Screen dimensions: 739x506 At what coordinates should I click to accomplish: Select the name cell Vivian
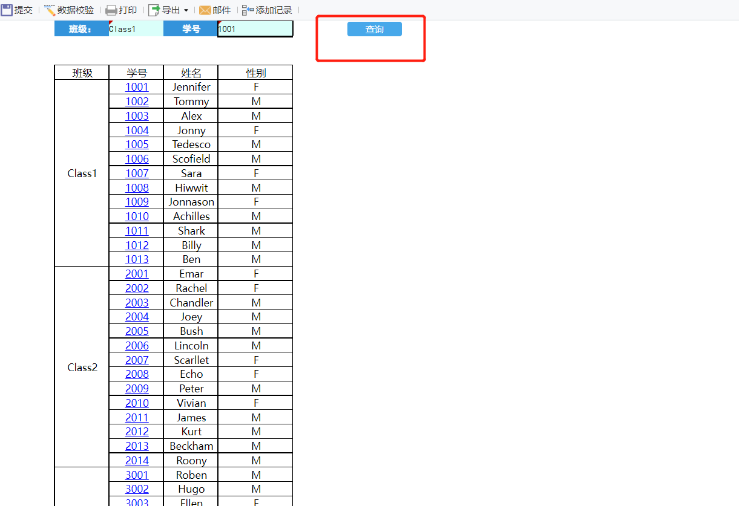[191, 403]
